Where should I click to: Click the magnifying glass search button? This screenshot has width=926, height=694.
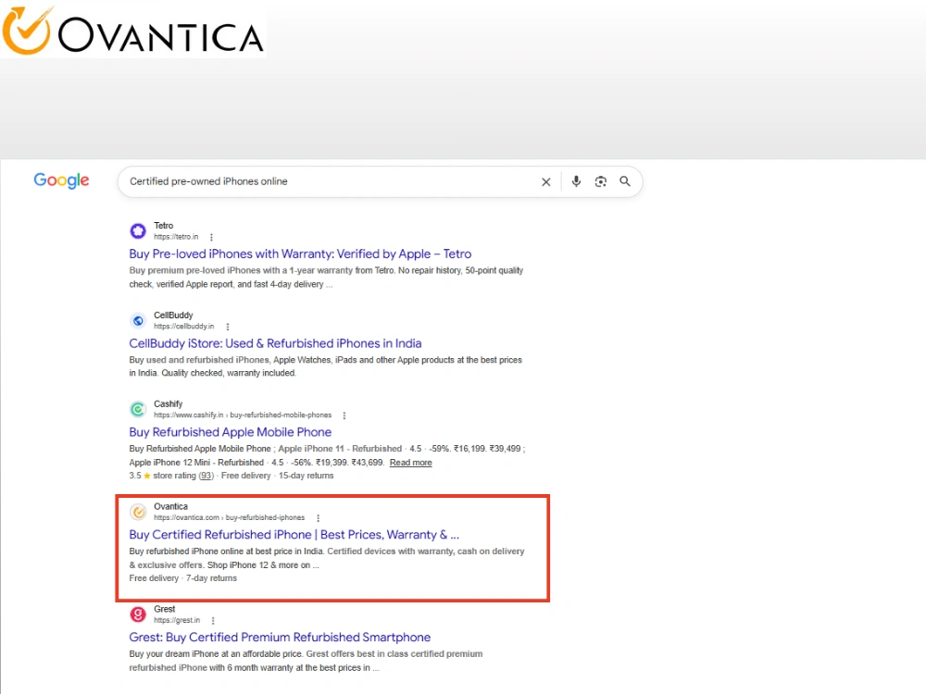click(x=625, y=181)
